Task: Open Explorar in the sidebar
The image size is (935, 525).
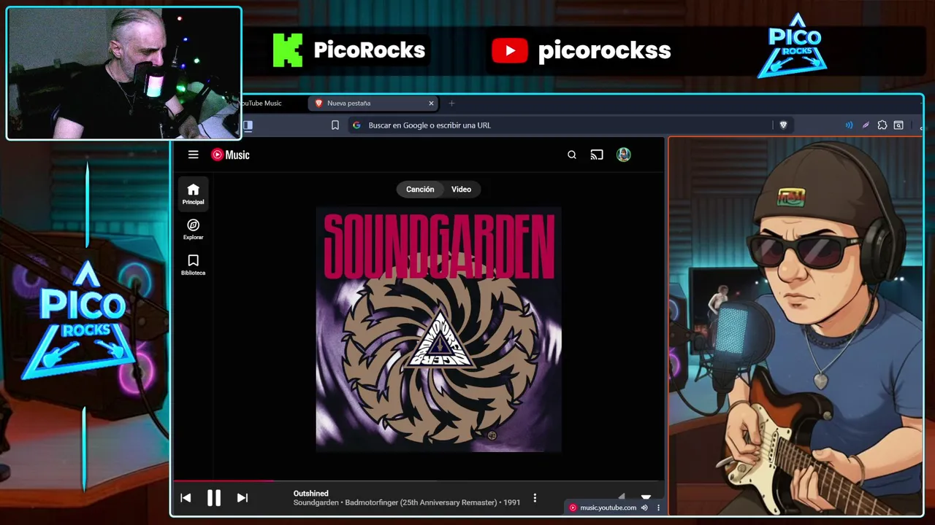Action: point(193,230)
